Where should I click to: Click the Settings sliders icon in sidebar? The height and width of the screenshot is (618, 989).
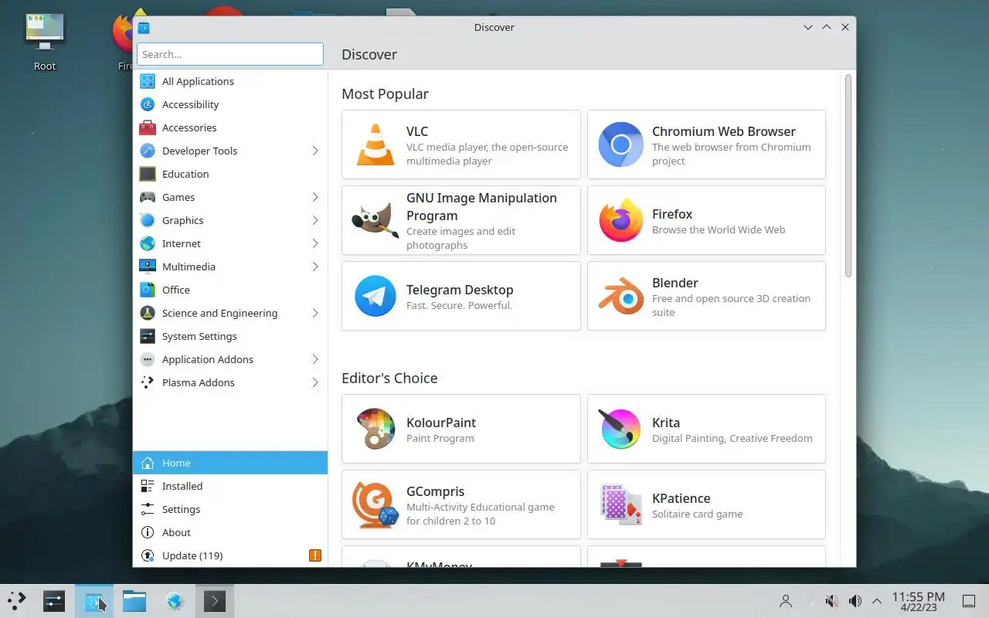[x=148, y=509]
